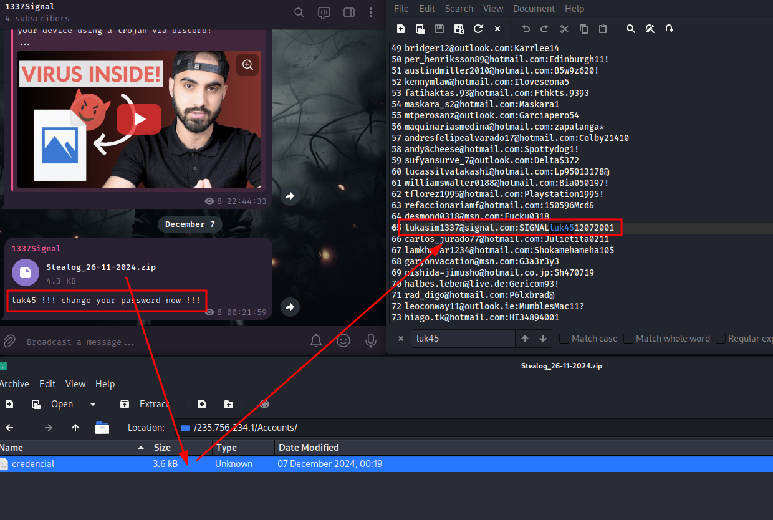Cut selection using the scissors icon

click(x=564, y=29)
